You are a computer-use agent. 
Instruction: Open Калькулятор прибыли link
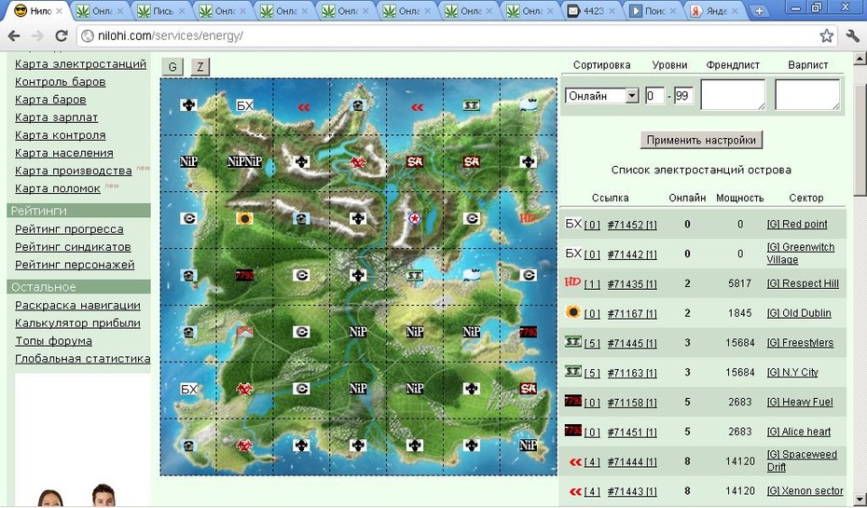coord(77,323)
